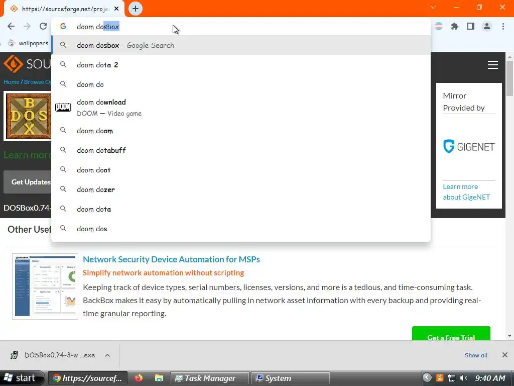
Task: Click the orange tray notification icon
Action: click(x=440, y=378)
